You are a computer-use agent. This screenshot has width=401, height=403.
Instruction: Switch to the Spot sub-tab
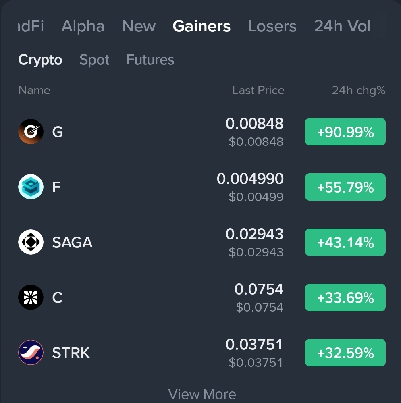coord(94,60)
